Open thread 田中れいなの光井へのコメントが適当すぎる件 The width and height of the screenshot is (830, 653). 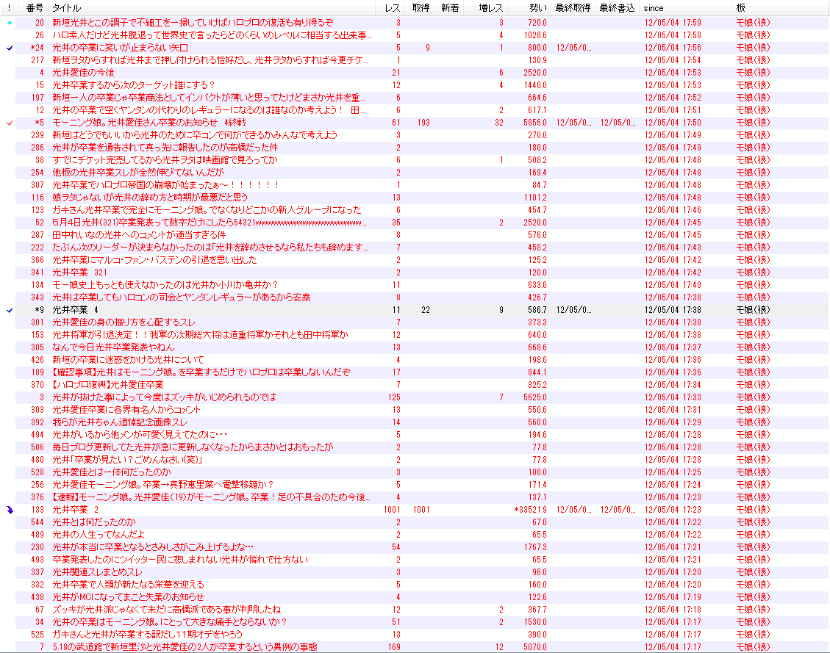[139, 235]
